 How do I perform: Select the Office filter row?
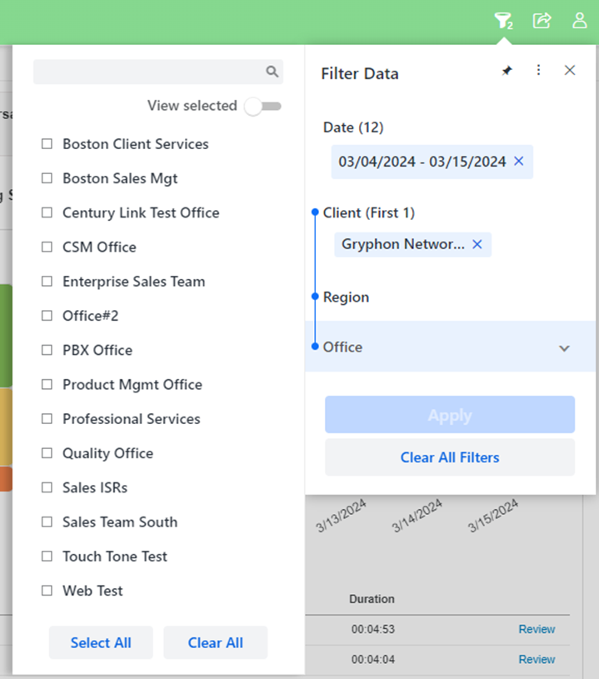pos(451,347)
